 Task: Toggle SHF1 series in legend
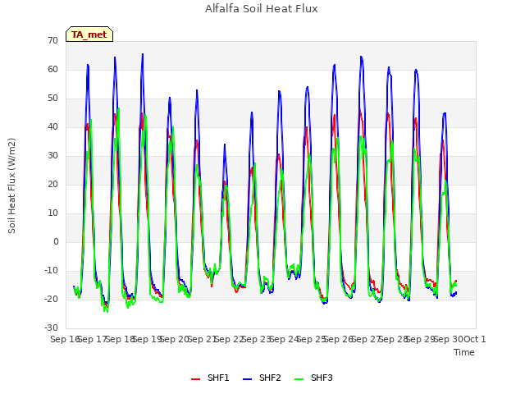coord(210,378)
